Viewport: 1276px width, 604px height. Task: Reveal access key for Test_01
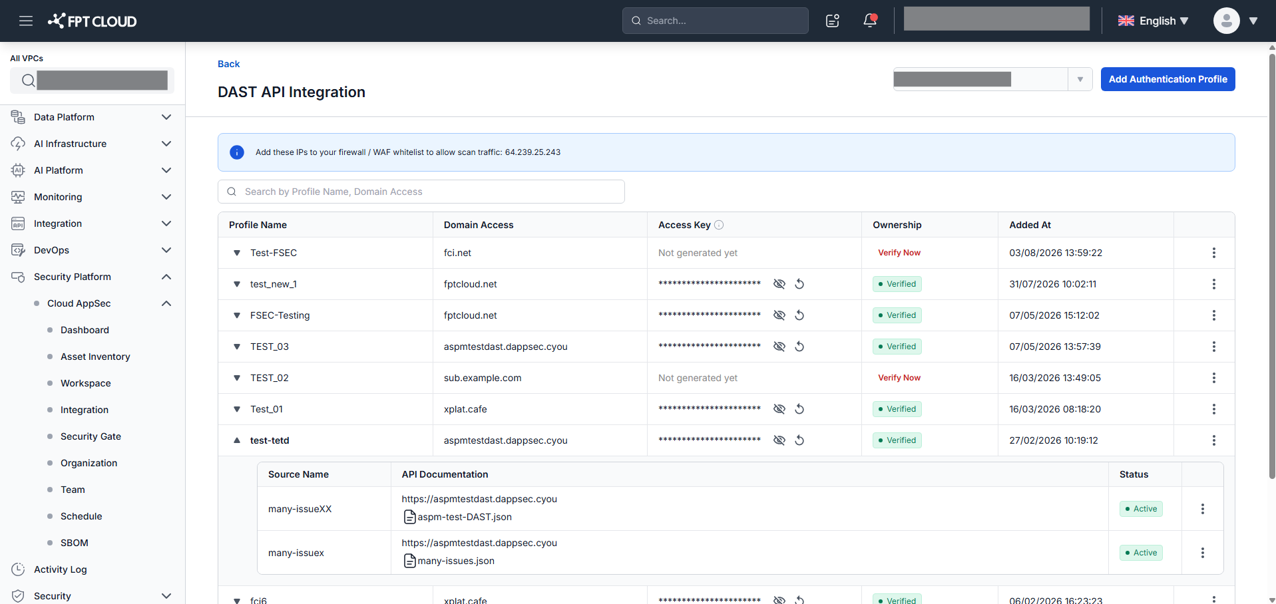pyautogui.click(x=779, y=409)
